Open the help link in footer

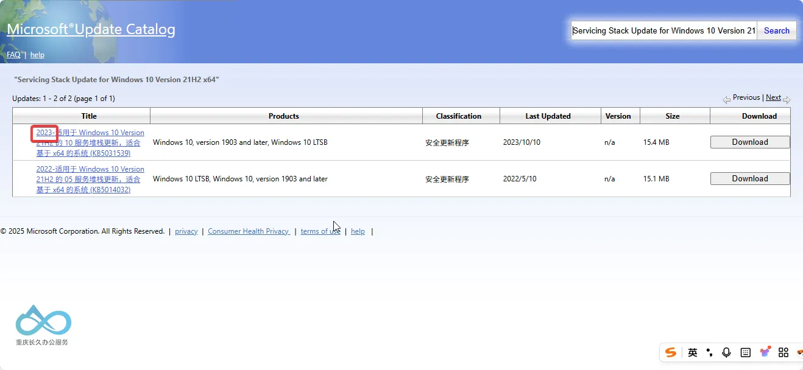pos(358,231)
